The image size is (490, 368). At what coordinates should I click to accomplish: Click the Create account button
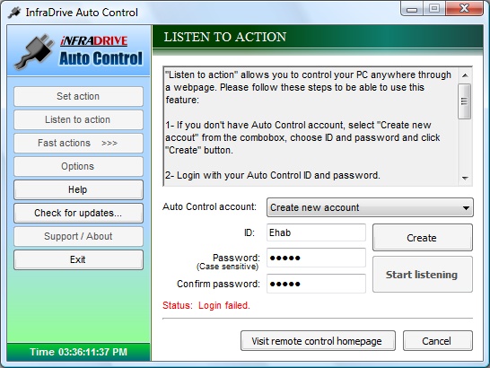coord(423,238)
